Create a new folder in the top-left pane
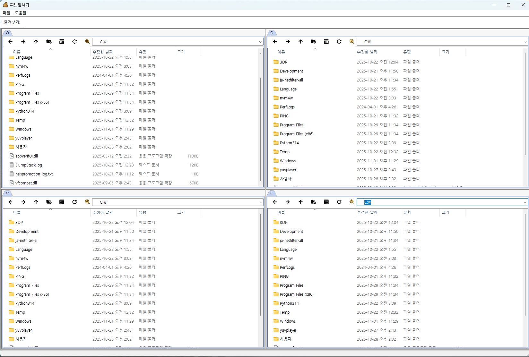This screenshot has height=357, width=529. (x=49, y=42)
